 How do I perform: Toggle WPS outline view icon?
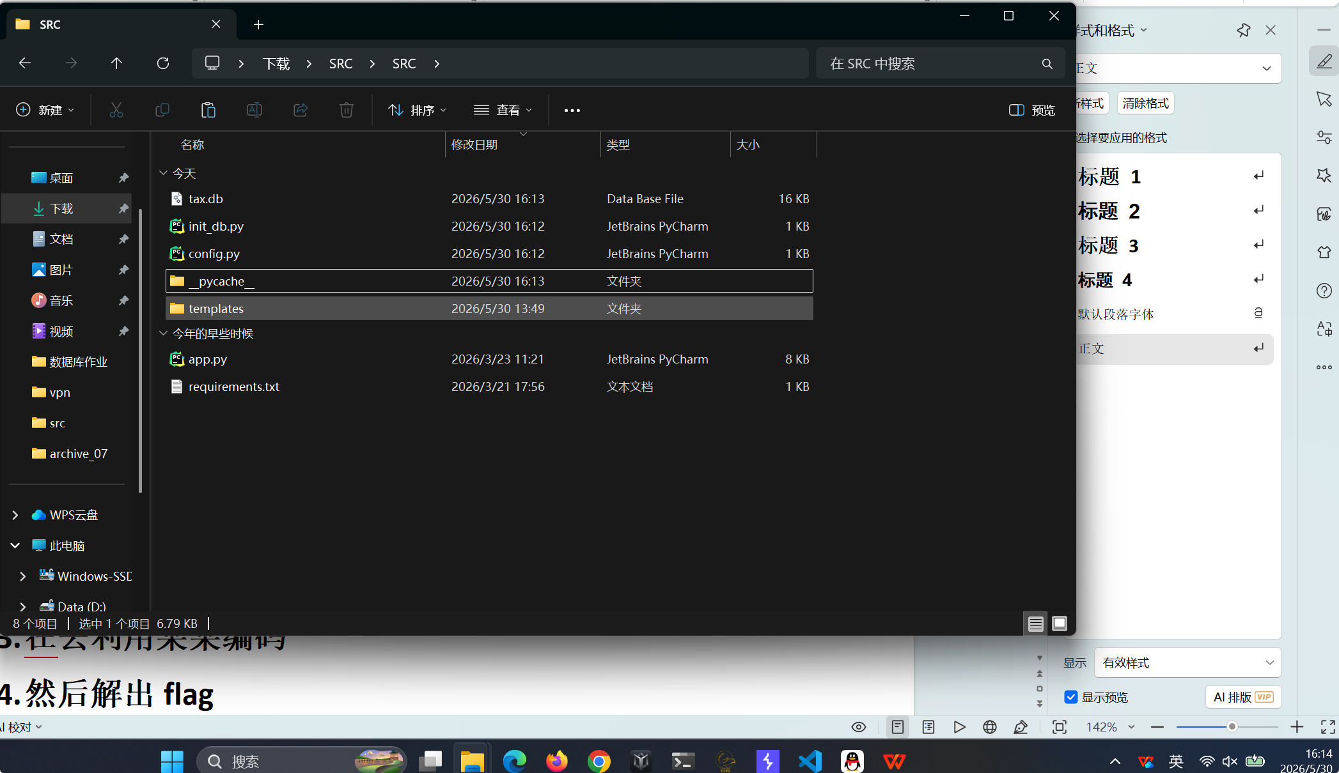point(928,727)
